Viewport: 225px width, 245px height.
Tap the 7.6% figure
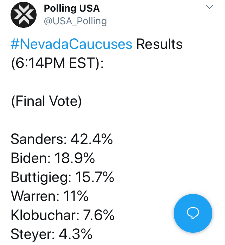coord(98,215)
